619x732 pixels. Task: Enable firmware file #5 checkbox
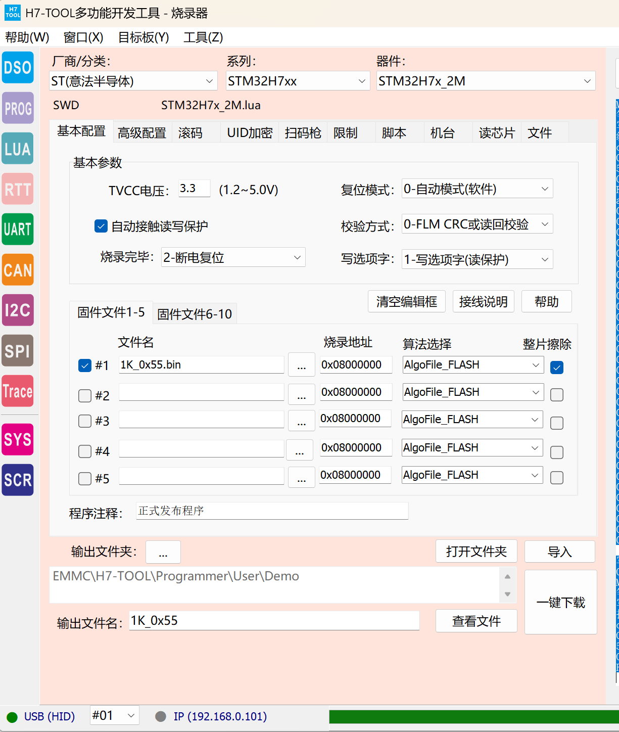click(85, 478)
